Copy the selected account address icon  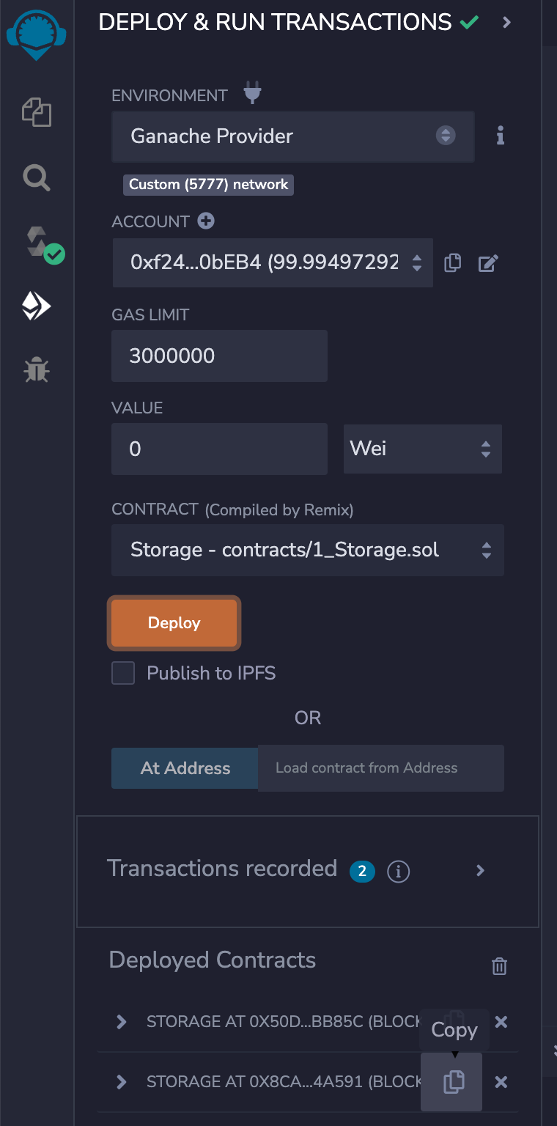coord(453,262)
